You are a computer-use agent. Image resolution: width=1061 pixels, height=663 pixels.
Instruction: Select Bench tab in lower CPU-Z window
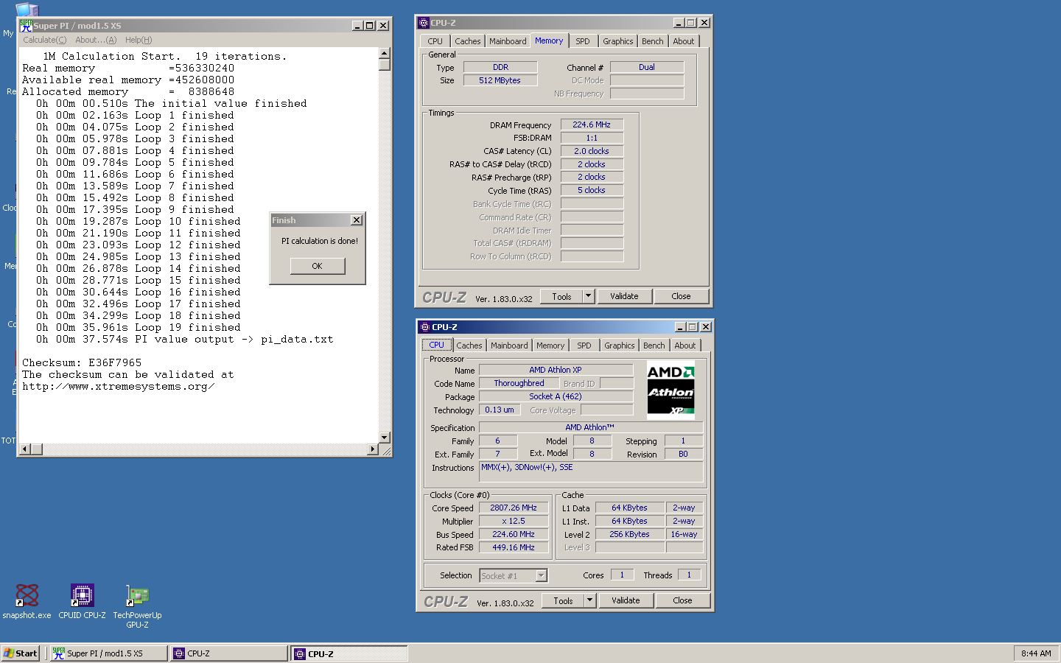654,345
